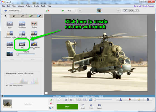156x112 pixels.
Task: Rotate photo clockwise using bottom toolbar
Action: [x=71, y=99]
